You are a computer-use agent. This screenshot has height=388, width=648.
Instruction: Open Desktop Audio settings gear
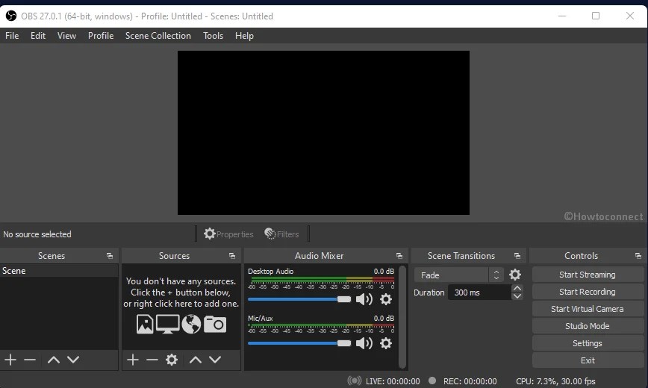point(385,299)
